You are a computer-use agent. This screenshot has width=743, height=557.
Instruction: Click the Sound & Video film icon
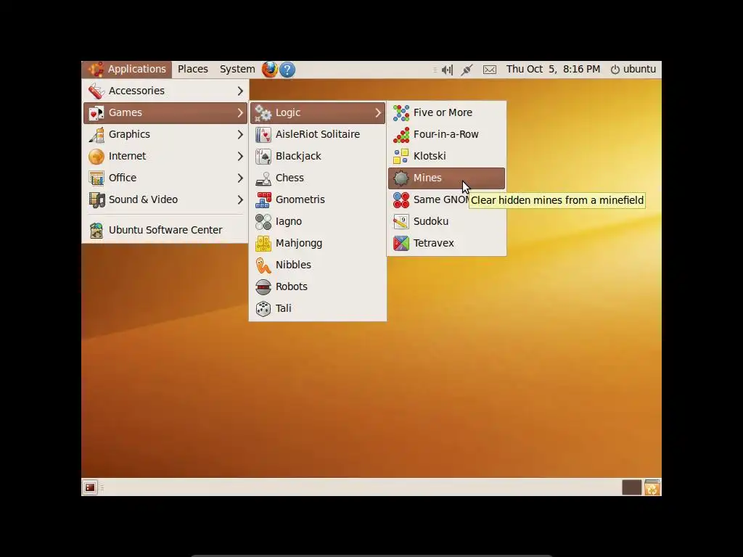tap(97, 200)
